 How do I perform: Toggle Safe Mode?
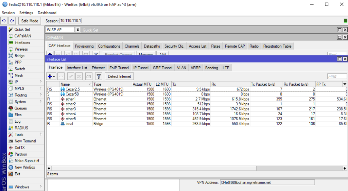click(x=30, y=21)
